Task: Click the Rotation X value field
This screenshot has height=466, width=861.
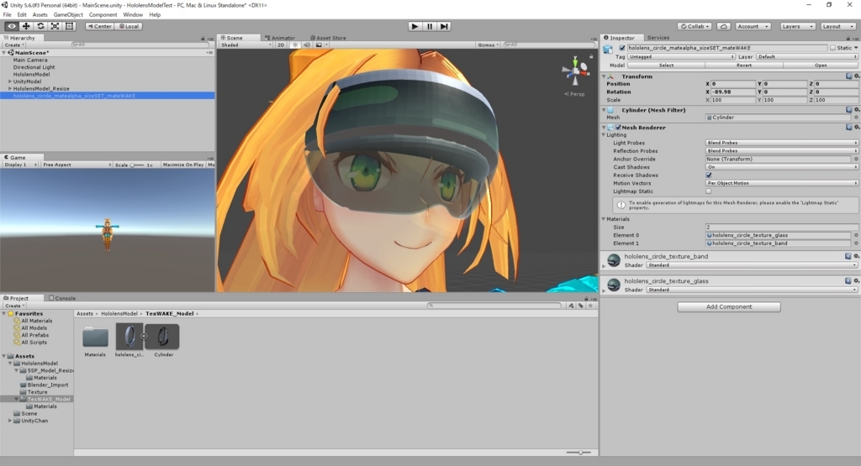Action: coord(733,92)
